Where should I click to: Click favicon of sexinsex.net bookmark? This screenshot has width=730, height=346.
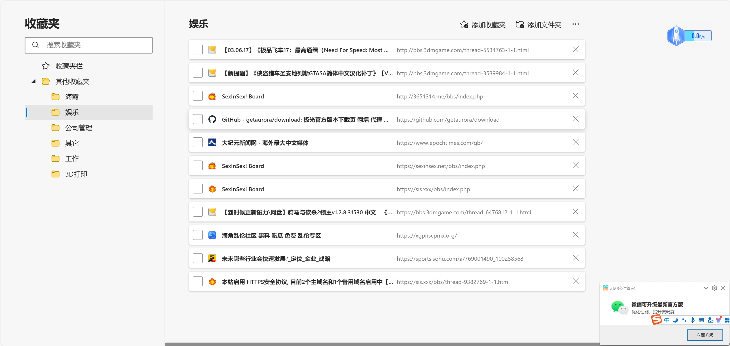pos(212,165)
